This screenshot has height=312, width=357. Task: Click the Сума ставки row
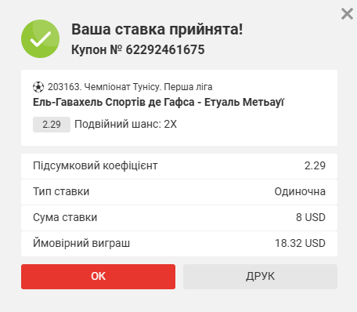coord(179,218)
